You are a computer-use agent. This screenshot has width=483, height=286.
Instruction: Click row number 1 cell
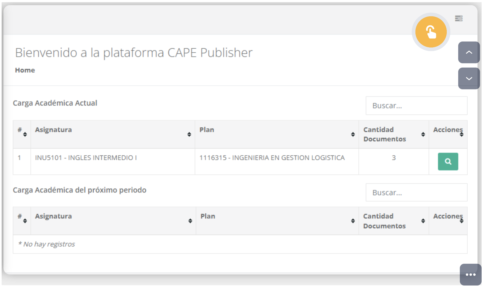coord(22,162)
